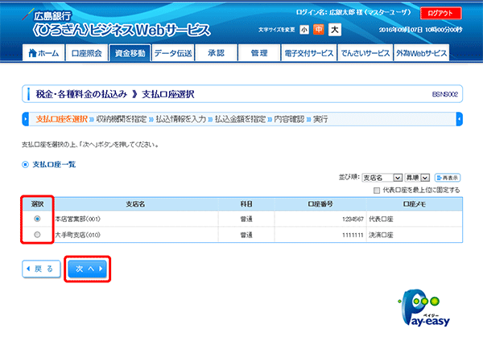The height and width of the screenshot is (337, 483).
Task: Click the 実行 step label
Action: [320, 119]
